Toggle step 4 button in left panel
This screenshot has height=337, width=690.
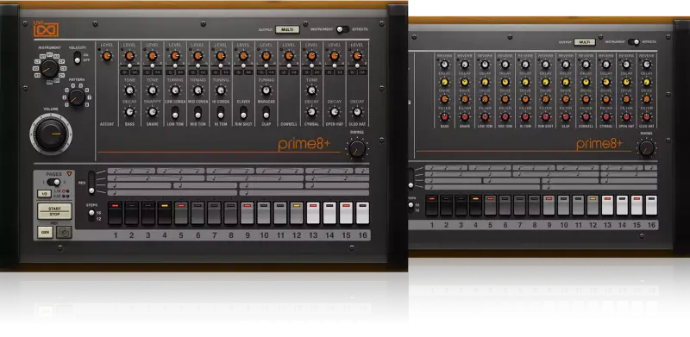[165, 213]
